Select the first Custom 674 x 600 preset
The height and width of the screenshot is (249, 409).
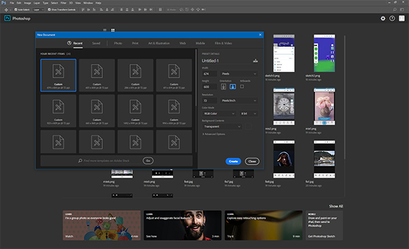[59, 76]
